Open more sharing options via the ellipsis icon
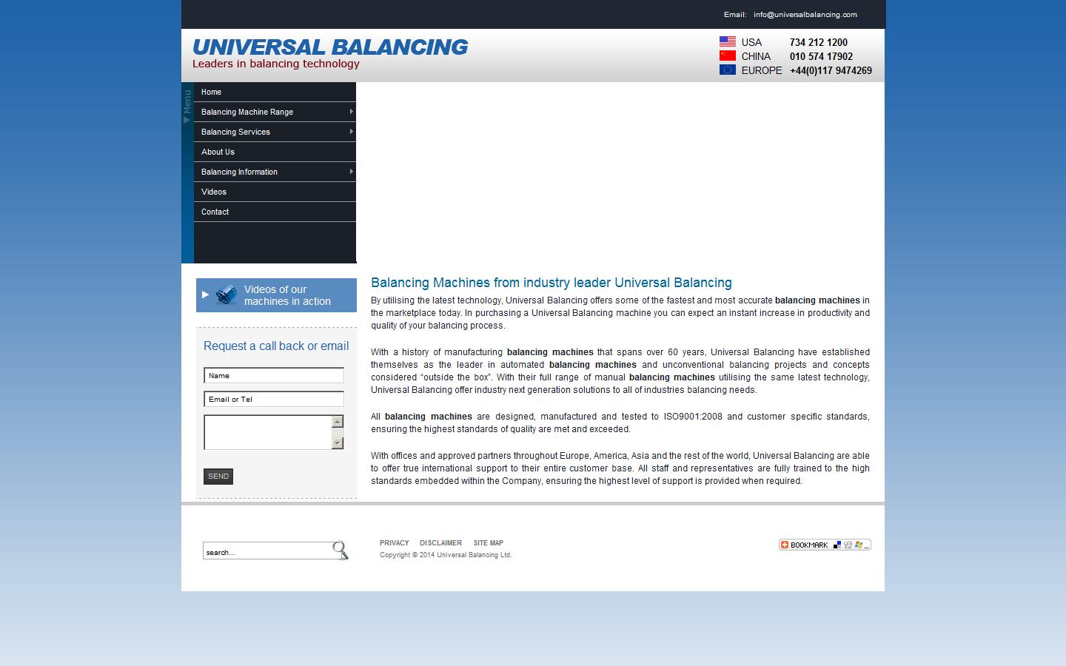The height and width of the screenshot is (666, 1066). coord(868,546)
